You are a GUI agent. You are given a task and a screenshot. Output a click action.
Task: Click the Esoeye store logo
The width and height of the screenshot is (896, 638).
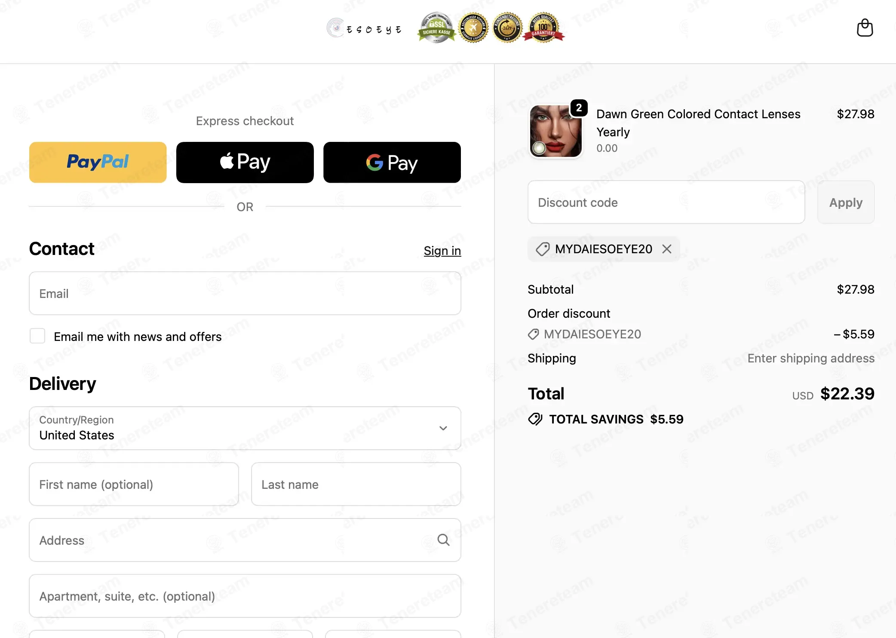tap(364, 28)
